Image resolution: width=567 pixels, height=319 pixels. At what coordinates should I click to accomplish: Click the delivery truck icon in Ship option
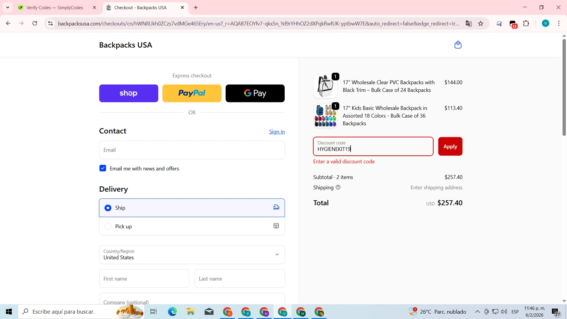point(276,208)
